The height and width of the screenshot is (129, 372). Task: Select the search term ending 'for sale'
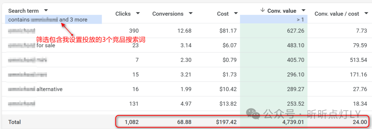[x=32, y=45]
